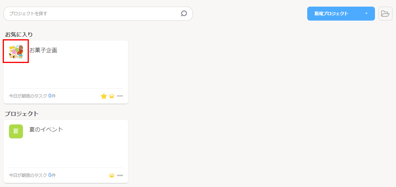The width and height of the screenshot is (396, 187).
Task: Open the お菓子企画 project title
Action: [44, 50]
